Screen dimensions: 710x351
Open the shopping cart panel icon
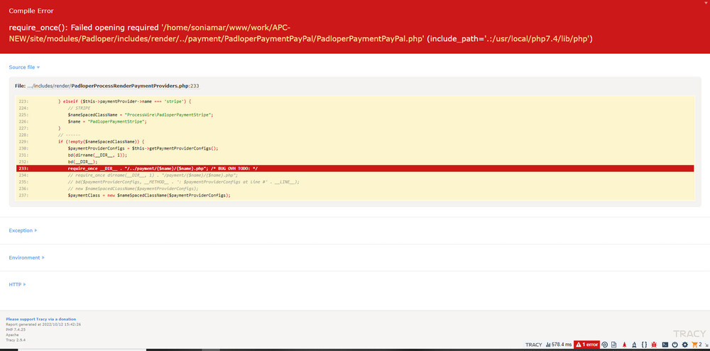[x=696, y=345]
